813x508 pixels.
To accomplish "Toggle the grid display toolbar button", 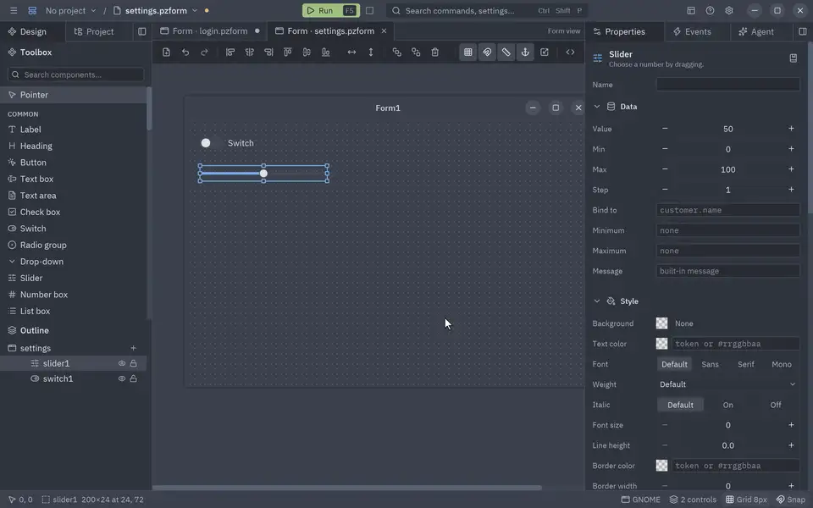I will click(x=468, y=52).
